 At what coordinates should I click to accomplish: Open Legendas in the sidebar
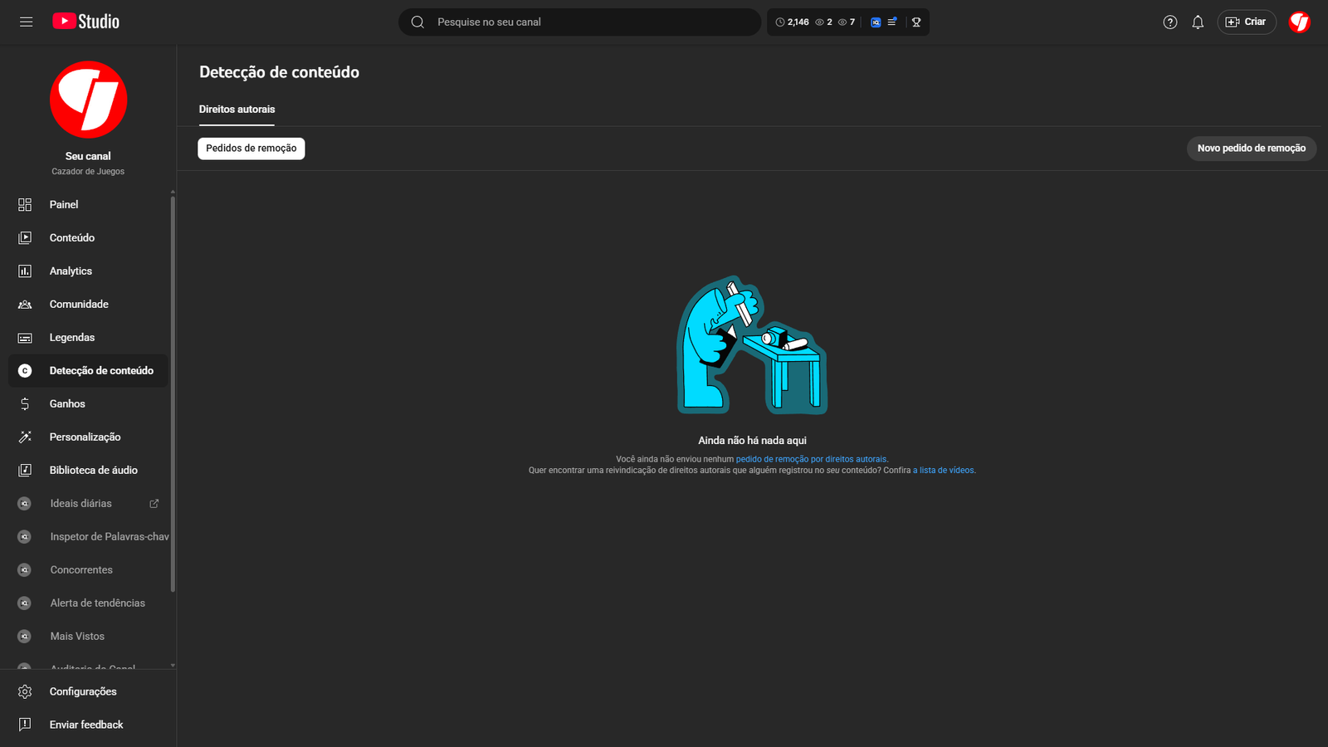point(88,337)
